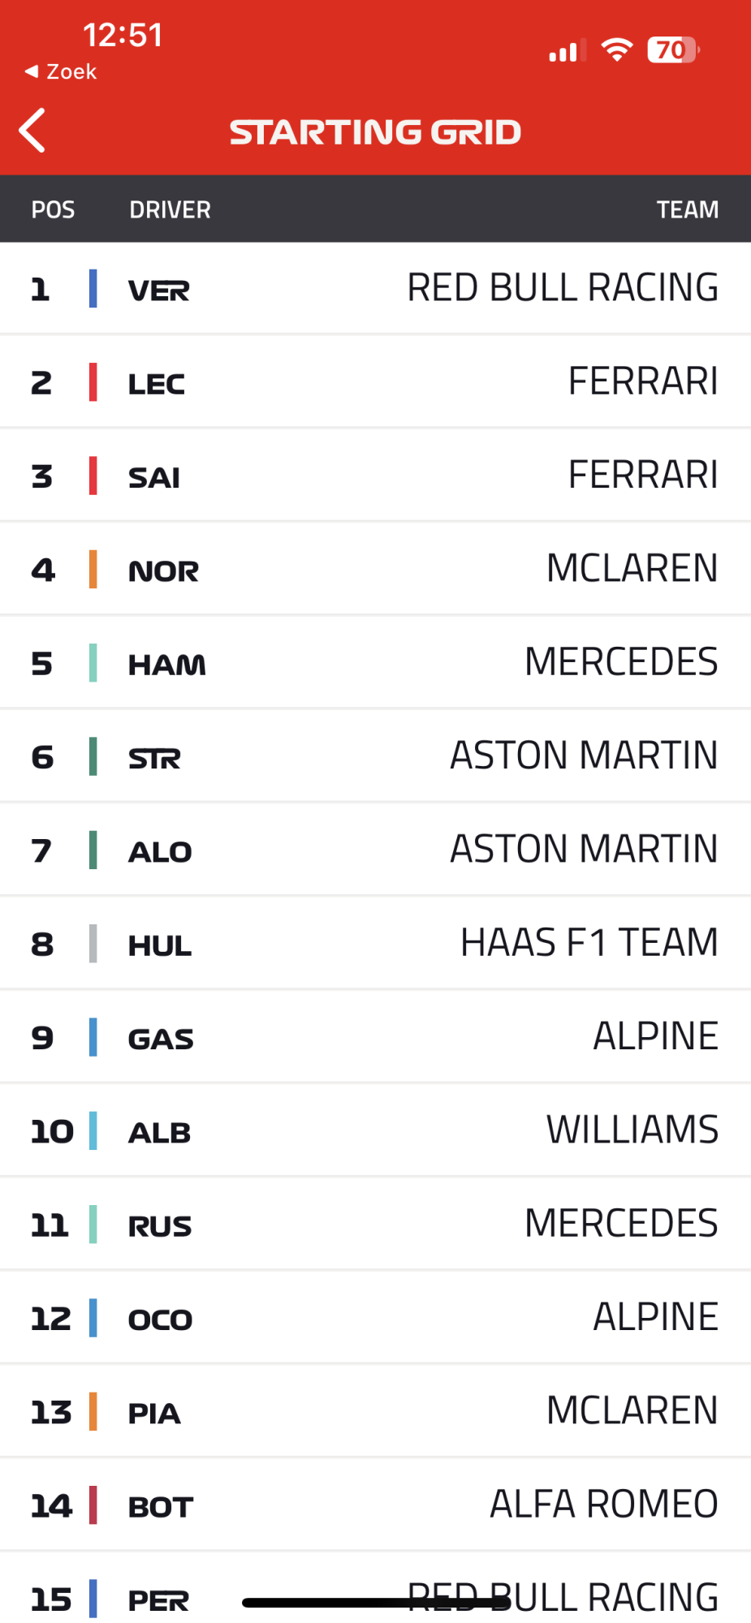Tap the cellular signal bars icon
This screenshot has width=751, height=1623.
[x=566, y=52]
